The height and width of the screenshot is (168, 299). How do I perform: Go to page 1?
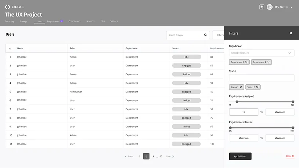[x=140, y=156]
